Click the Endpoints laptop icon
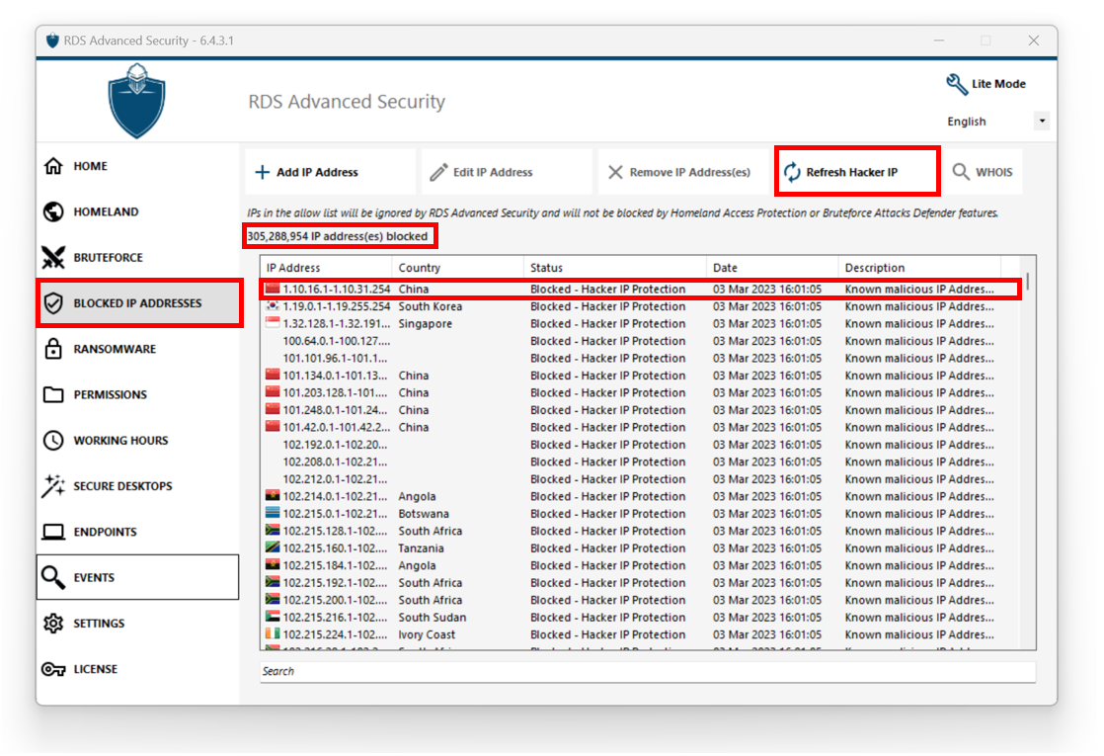 pos(53,532)
